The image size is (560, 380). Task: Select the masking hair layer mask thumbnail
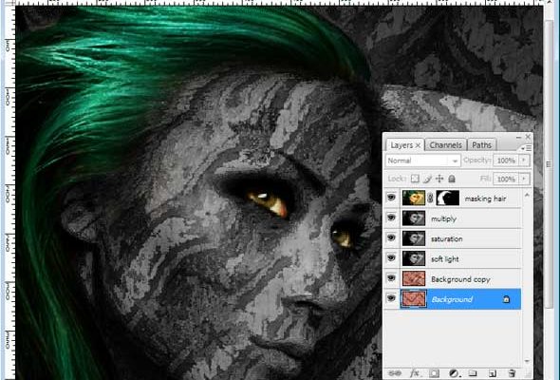(x=447, y=198)
